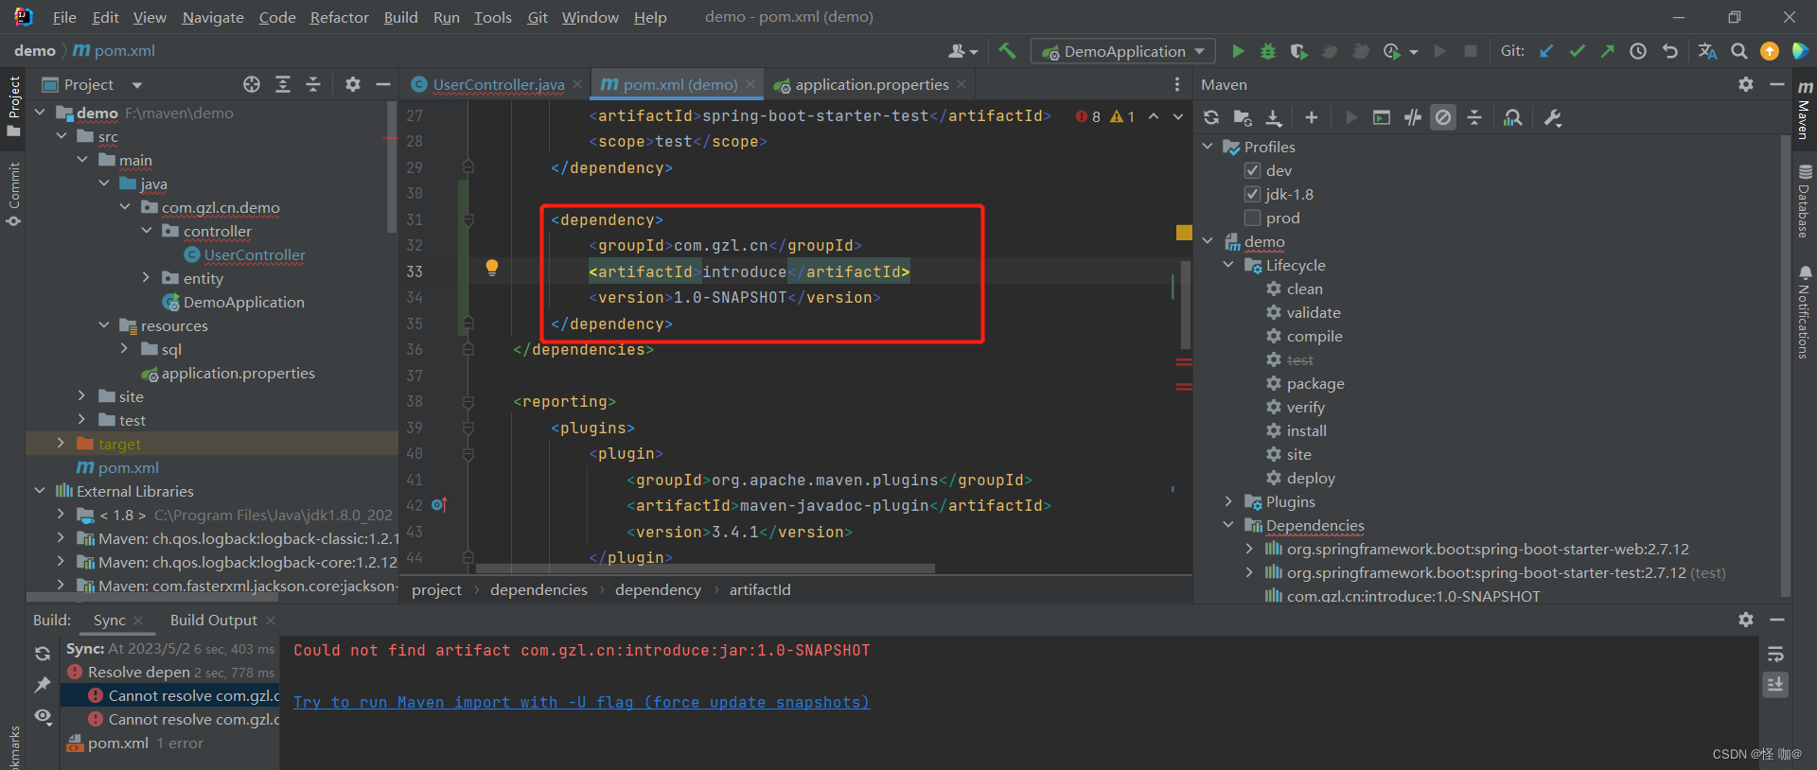Screen dimensions: 1817x770
Task: Toggle scroll to end in build output
Action: pyautogui.click(x=1775, y=685)
